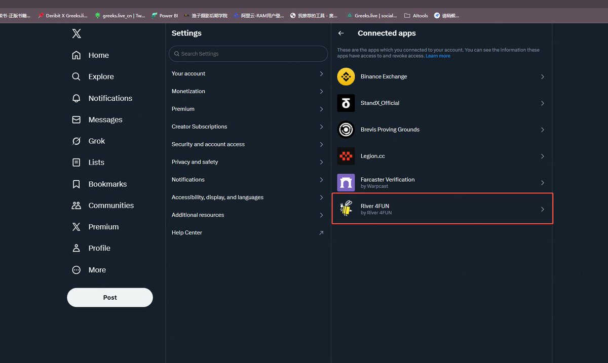Click the Communities people icon

point(77,205)
